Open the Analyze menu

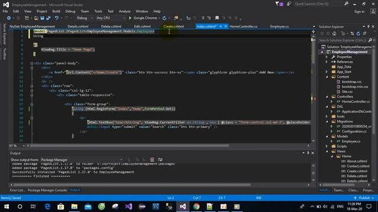click(x=125, y=11)
